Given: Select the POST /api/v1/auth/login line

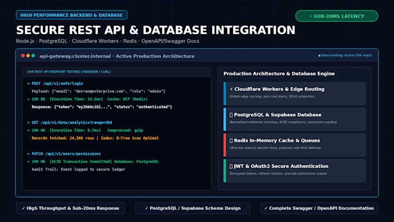Looking at the screenshot, I should [55, 83].
